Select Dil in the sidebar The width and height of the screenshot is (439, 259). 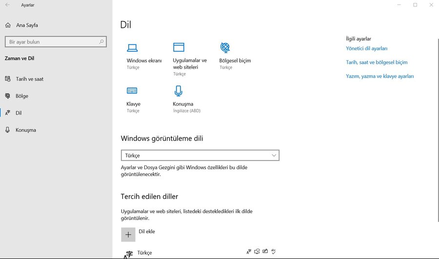click(19, 113)
